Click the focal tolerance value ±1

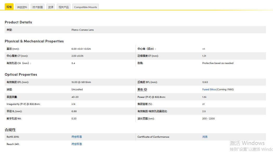pos(203,104)
